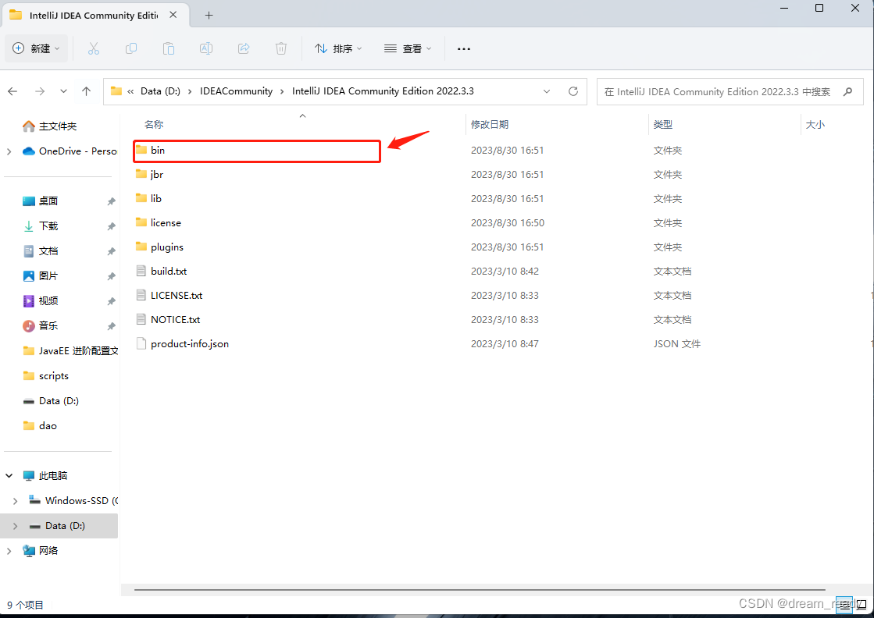Screen dimensions: 874x618
Task: Collapse 此电脑 (This PC) tree node
Action: pos(9,475)
